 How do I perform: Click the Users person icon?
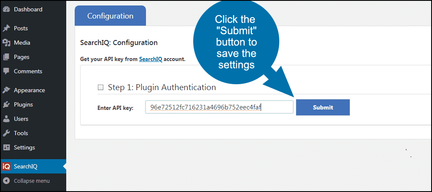tap(6, 119)
